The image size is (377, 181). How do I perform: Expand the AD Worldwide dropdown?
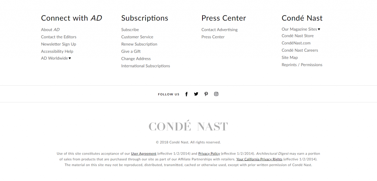[56, 58]
